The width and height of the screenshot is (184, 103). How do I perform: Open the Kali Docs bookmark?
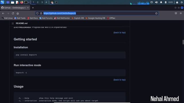(32, 18)
